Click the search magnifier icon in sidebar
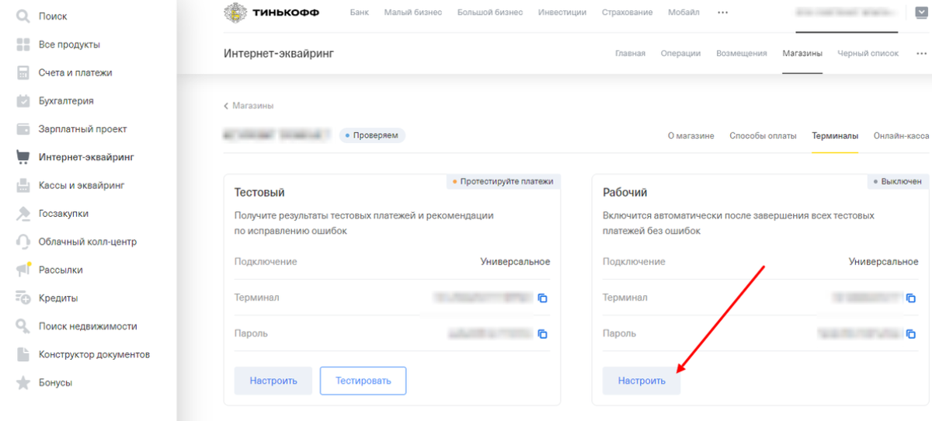Image resolution: width=932 pixels, height=421 pixels. pyautogui.click(x=23, y=16)
